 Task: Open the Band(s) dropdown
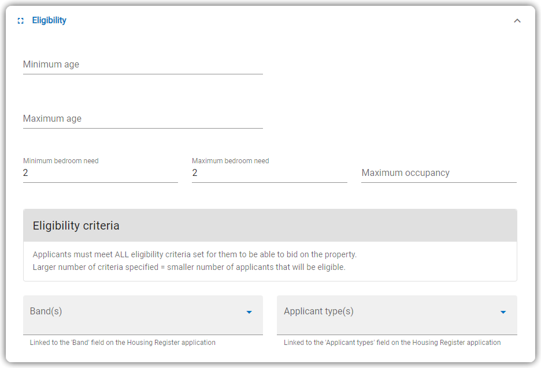tap(143, 315)
